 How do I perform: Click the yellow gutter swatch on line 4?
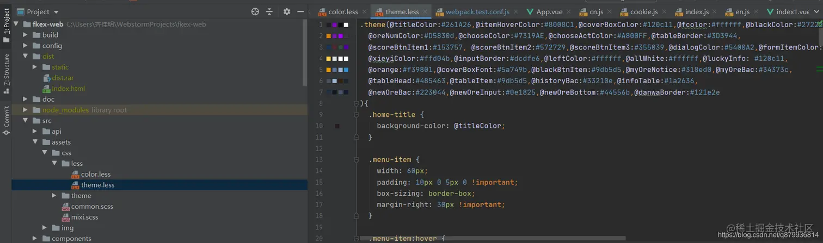coord(329,59)
